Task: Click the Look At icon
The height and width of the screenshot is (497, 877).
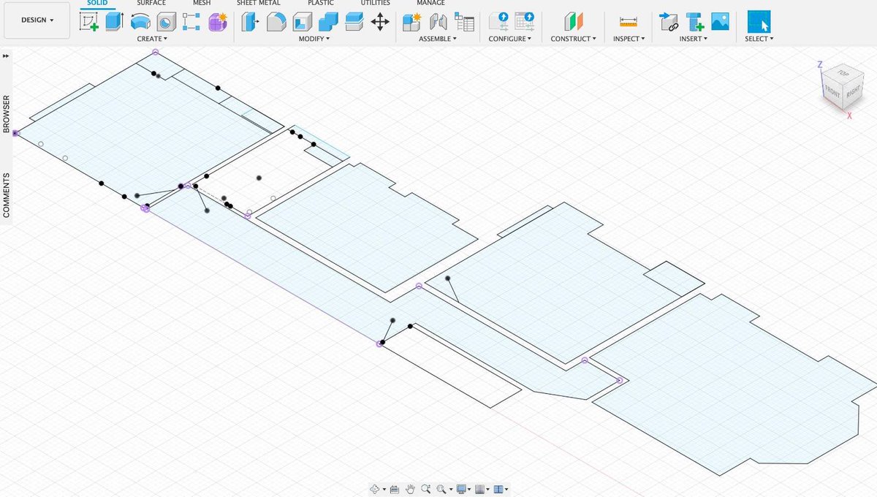Action: pyautogui.click(x=395, y=489)
